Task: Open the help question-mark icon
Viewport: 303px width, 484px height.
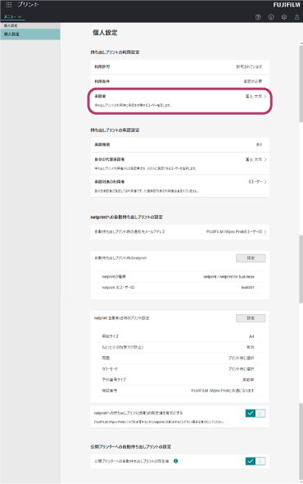Action: click(x=258, y=17)
